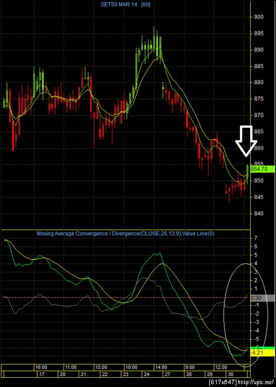Click MACD axis label -3

click(256, 322)
